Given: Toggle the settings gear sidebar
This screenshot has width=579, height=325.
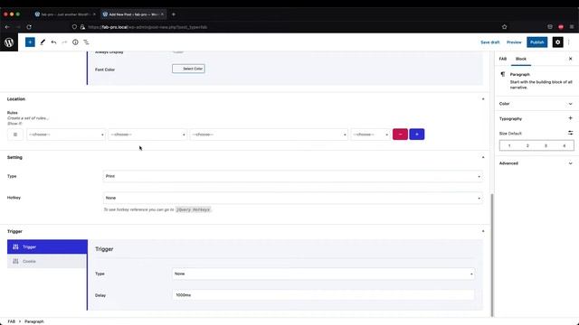Looking at the screenshot, I should point(557,42).
